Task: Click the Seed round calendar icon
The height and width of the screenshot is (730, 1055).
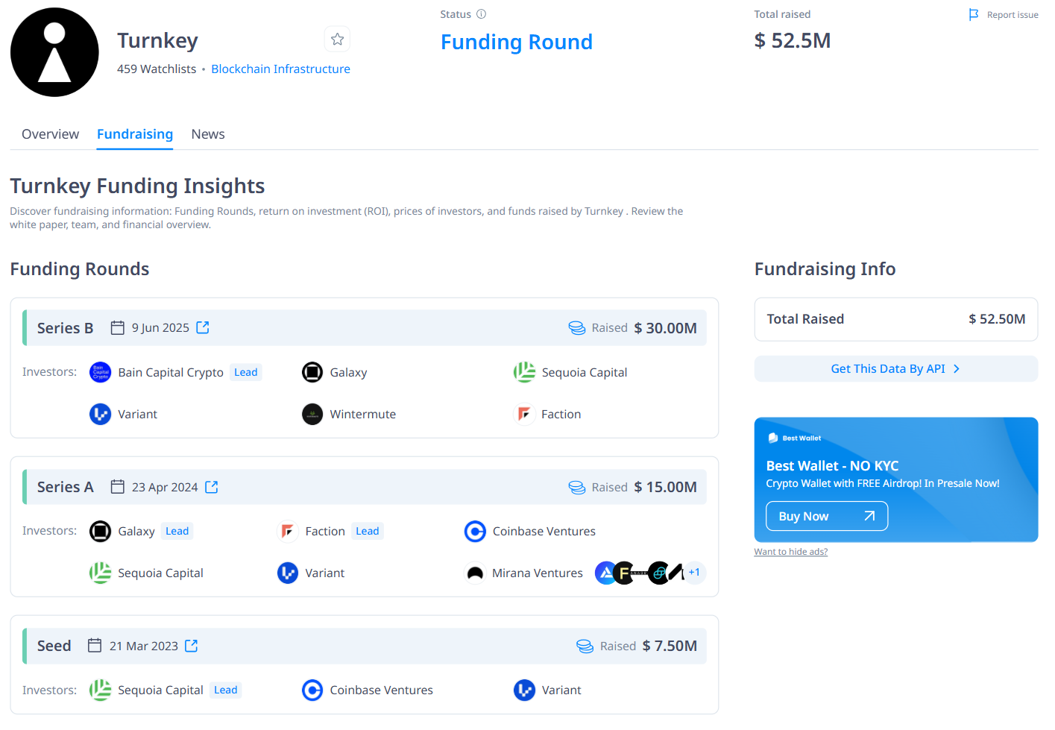Action: click(x=95, y=646)
